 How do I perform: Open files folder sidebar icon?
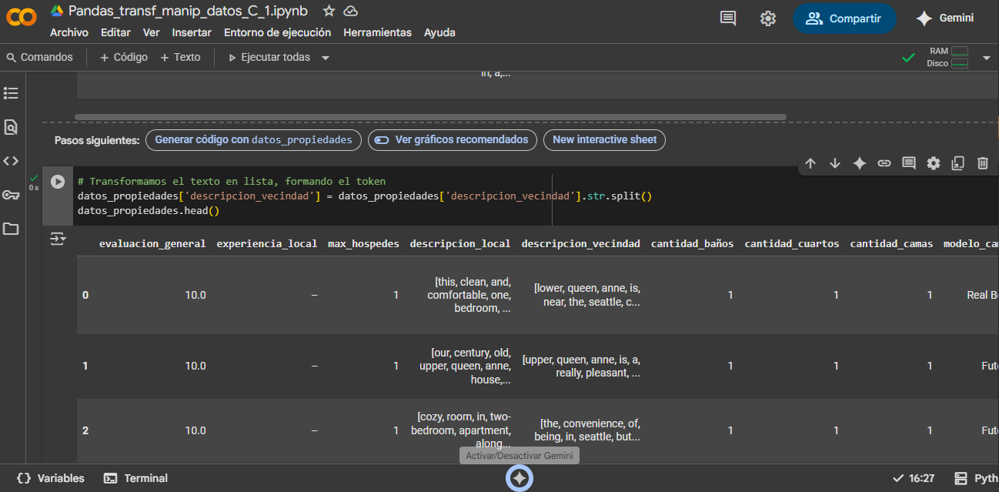click(x=11, y=229)
